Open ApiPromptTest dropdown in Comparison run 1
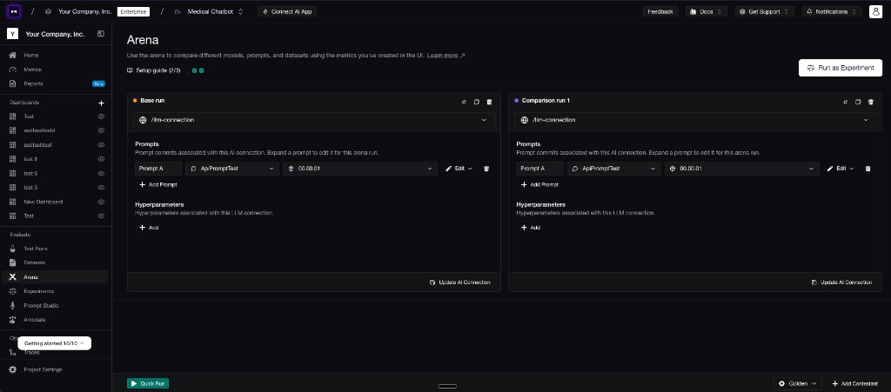This screenshot has height=392, width=891. coord(613,169)
